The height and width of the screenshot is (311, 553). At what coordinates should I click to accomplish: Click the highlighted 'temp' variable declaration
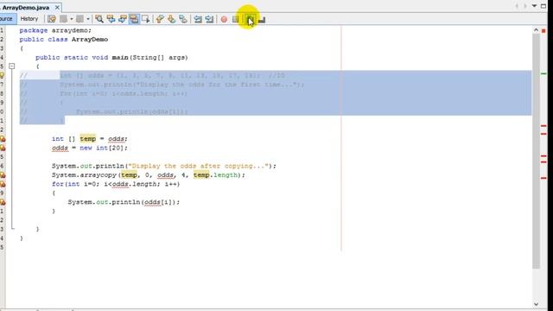point(88,138)
